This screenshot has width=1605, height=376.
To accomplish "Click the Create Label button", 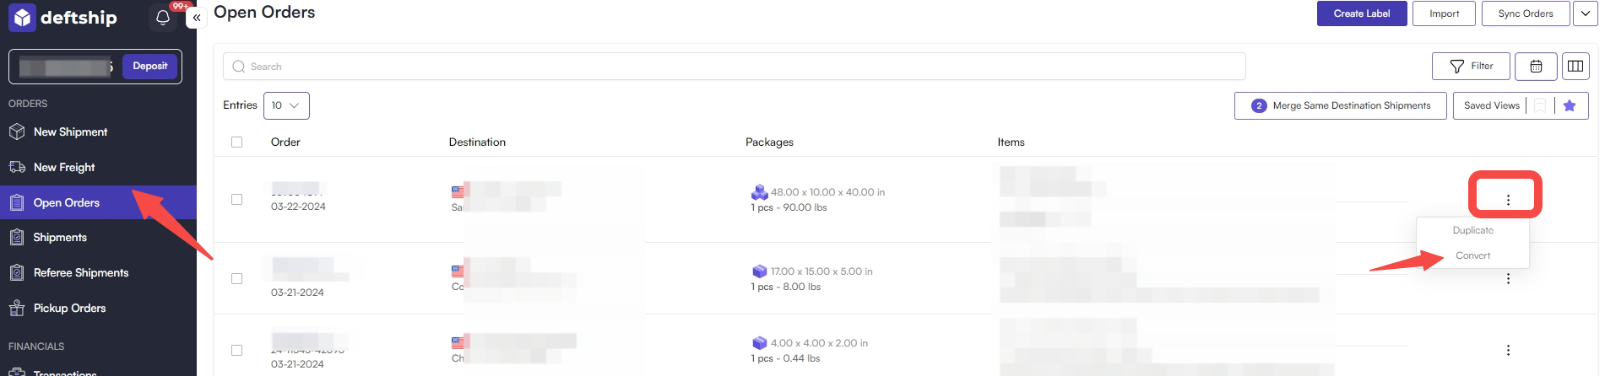I will 1362,13.
